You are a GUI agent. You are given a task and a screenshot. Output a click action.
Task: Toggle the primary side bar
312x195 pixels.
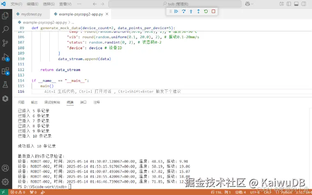click(289, 4)
